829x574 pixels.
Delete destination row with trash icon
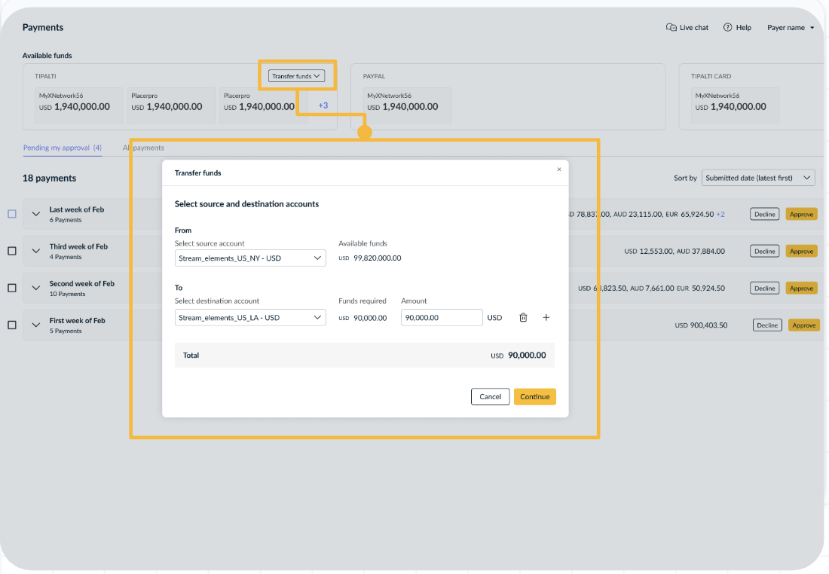[523, 318]
